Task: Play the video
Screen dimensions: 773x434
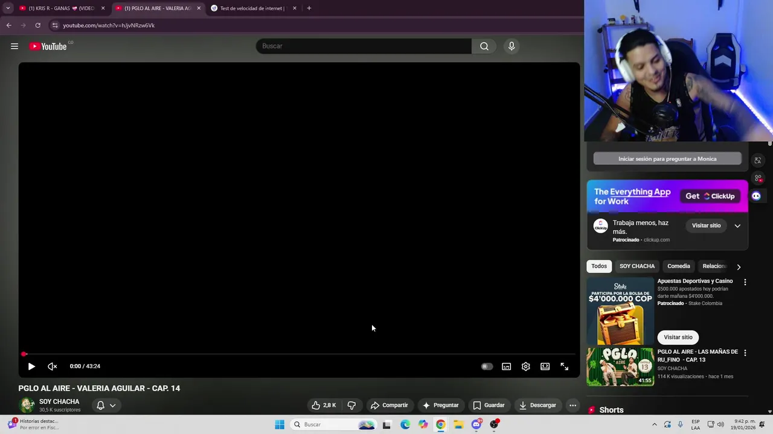Action: 31,366
